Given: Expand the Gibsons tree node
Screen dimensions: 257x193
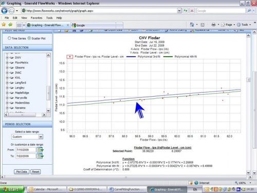Looking at the screenshot, I should [7, 67].
